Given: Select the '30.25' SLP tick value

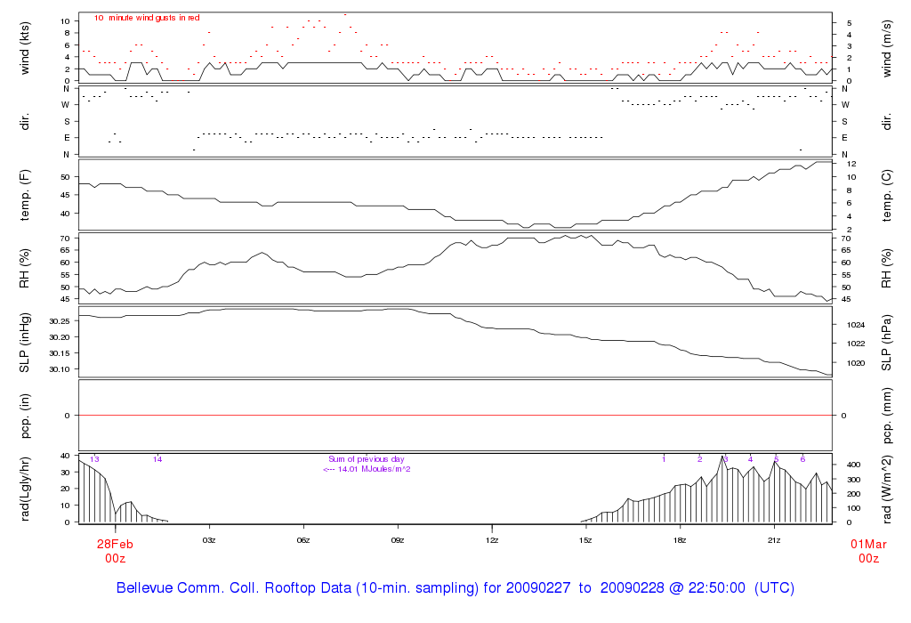Looking at the screenshot, I should [60, 321].
